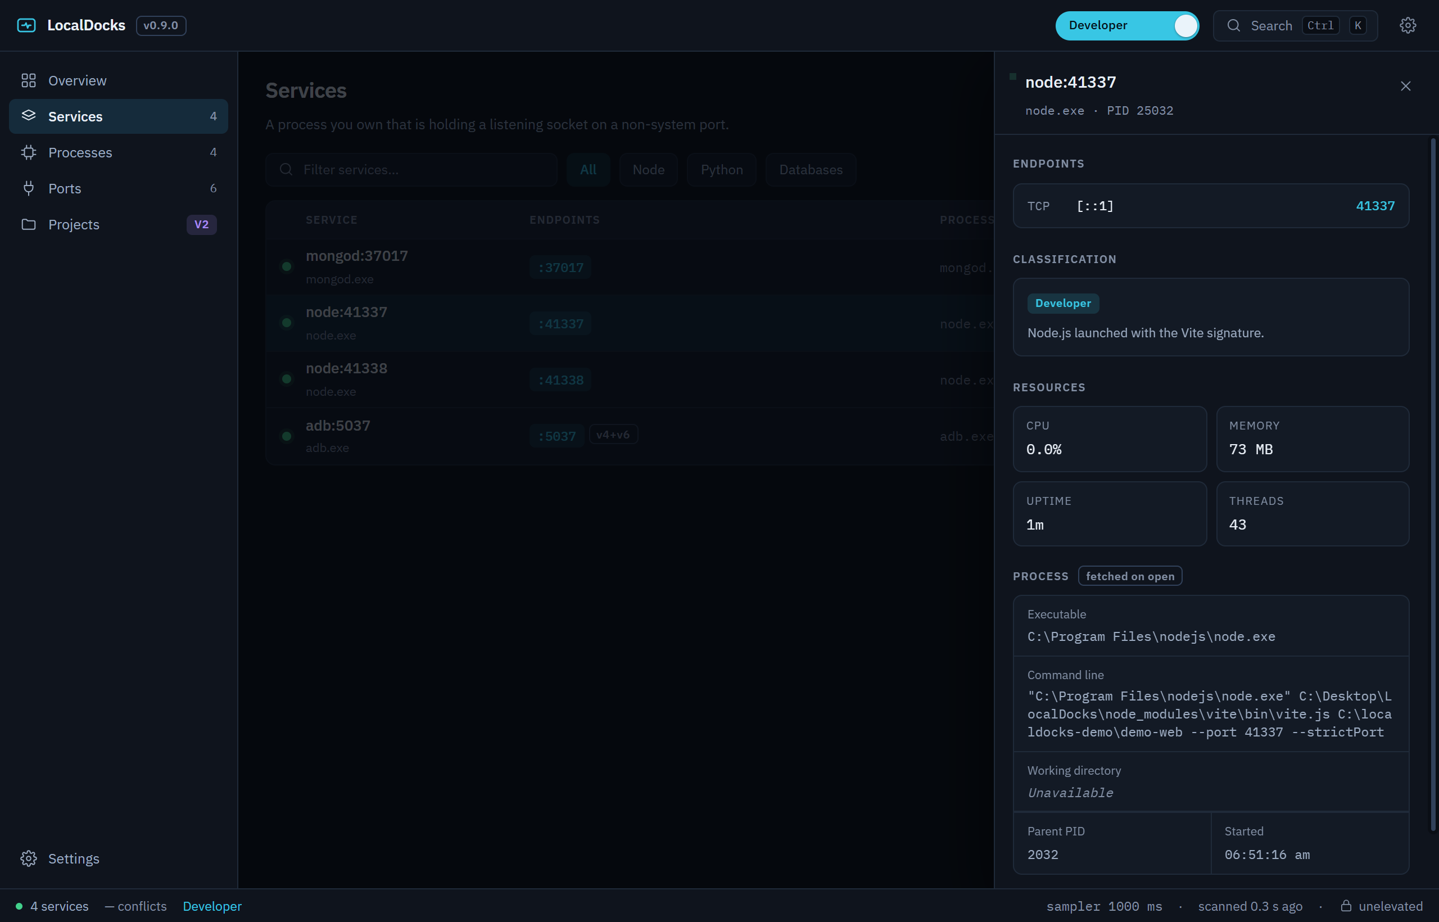Click the Threads 43 card

point(1312,514)
